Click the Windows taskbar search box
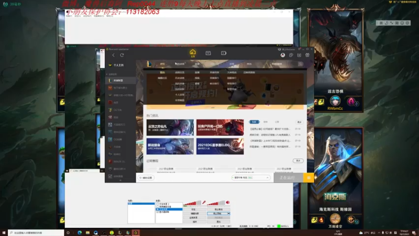This screenshot has width=419, height=236. [x=36, y=233]
